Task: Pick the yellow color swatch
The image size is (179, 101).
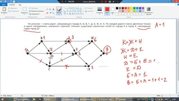Action: coord(131,8)
